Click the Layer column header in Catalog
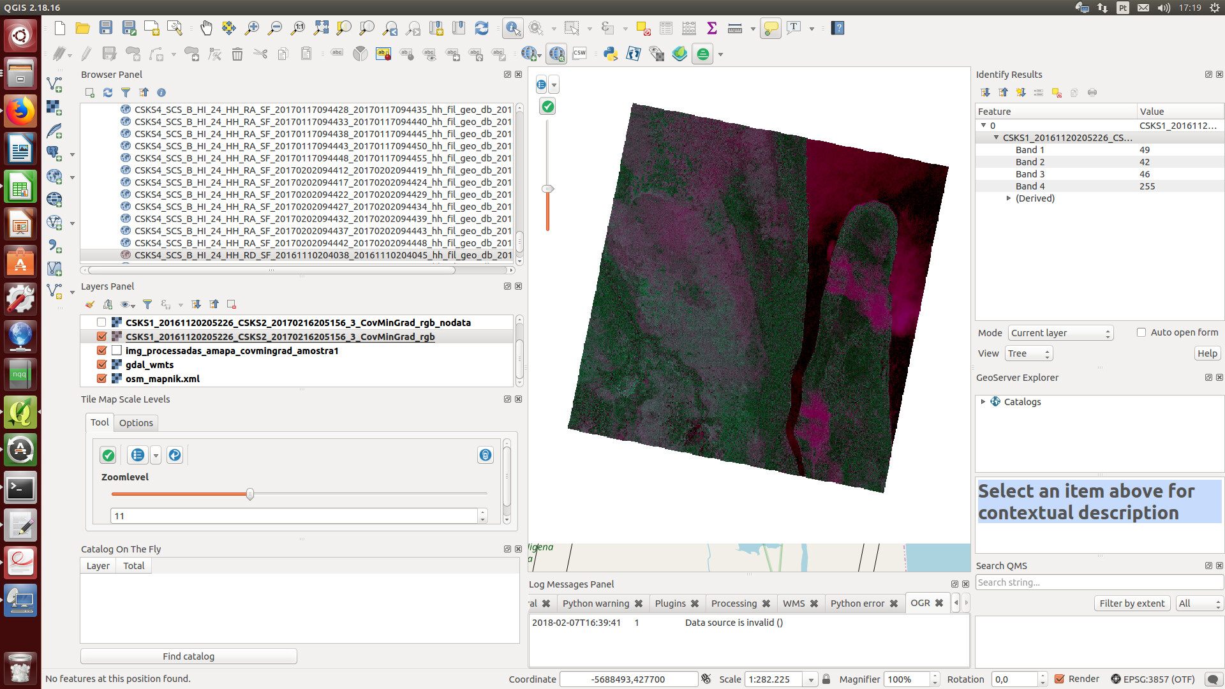1225x689 pixels. [x=98, y=566]
